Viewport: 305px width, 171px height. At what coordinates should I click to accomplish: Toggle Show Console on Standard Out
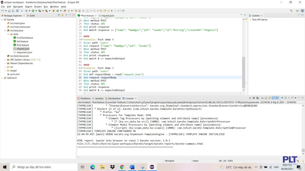click(273, 98)
